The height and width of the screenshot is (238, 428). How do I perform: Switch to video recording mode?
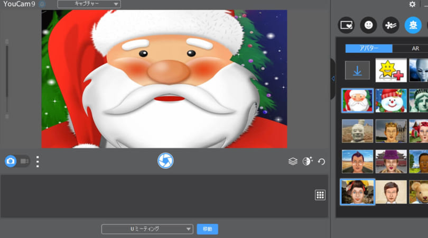click(x=24, y=161)
